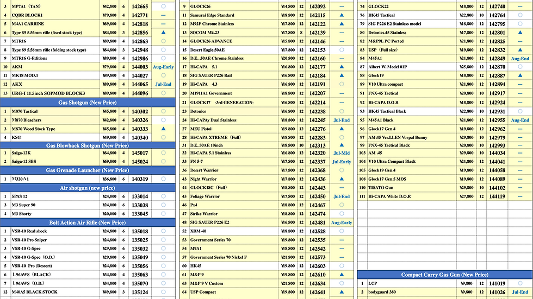Click the Aug-Early status in the AKM row

pos(163,67)
